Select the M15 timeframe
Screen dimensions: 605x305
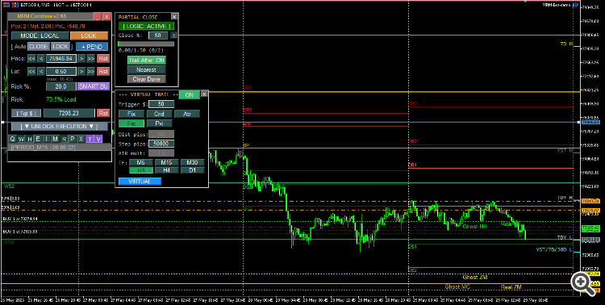click(167, 162)
